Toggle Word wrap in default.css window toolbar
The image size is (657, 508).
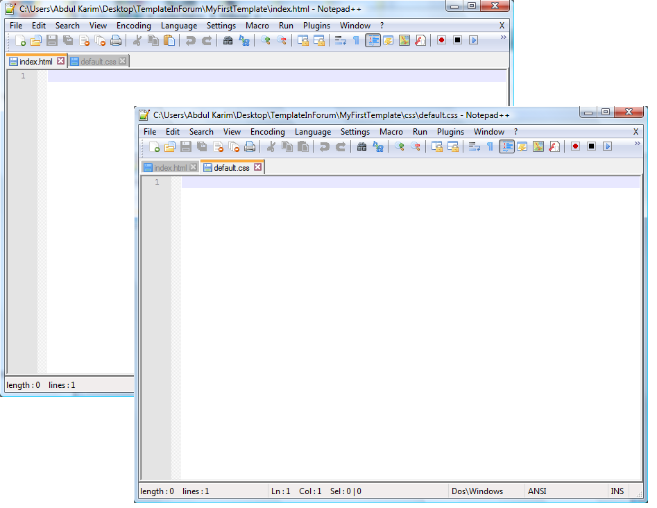click(475, 146)
